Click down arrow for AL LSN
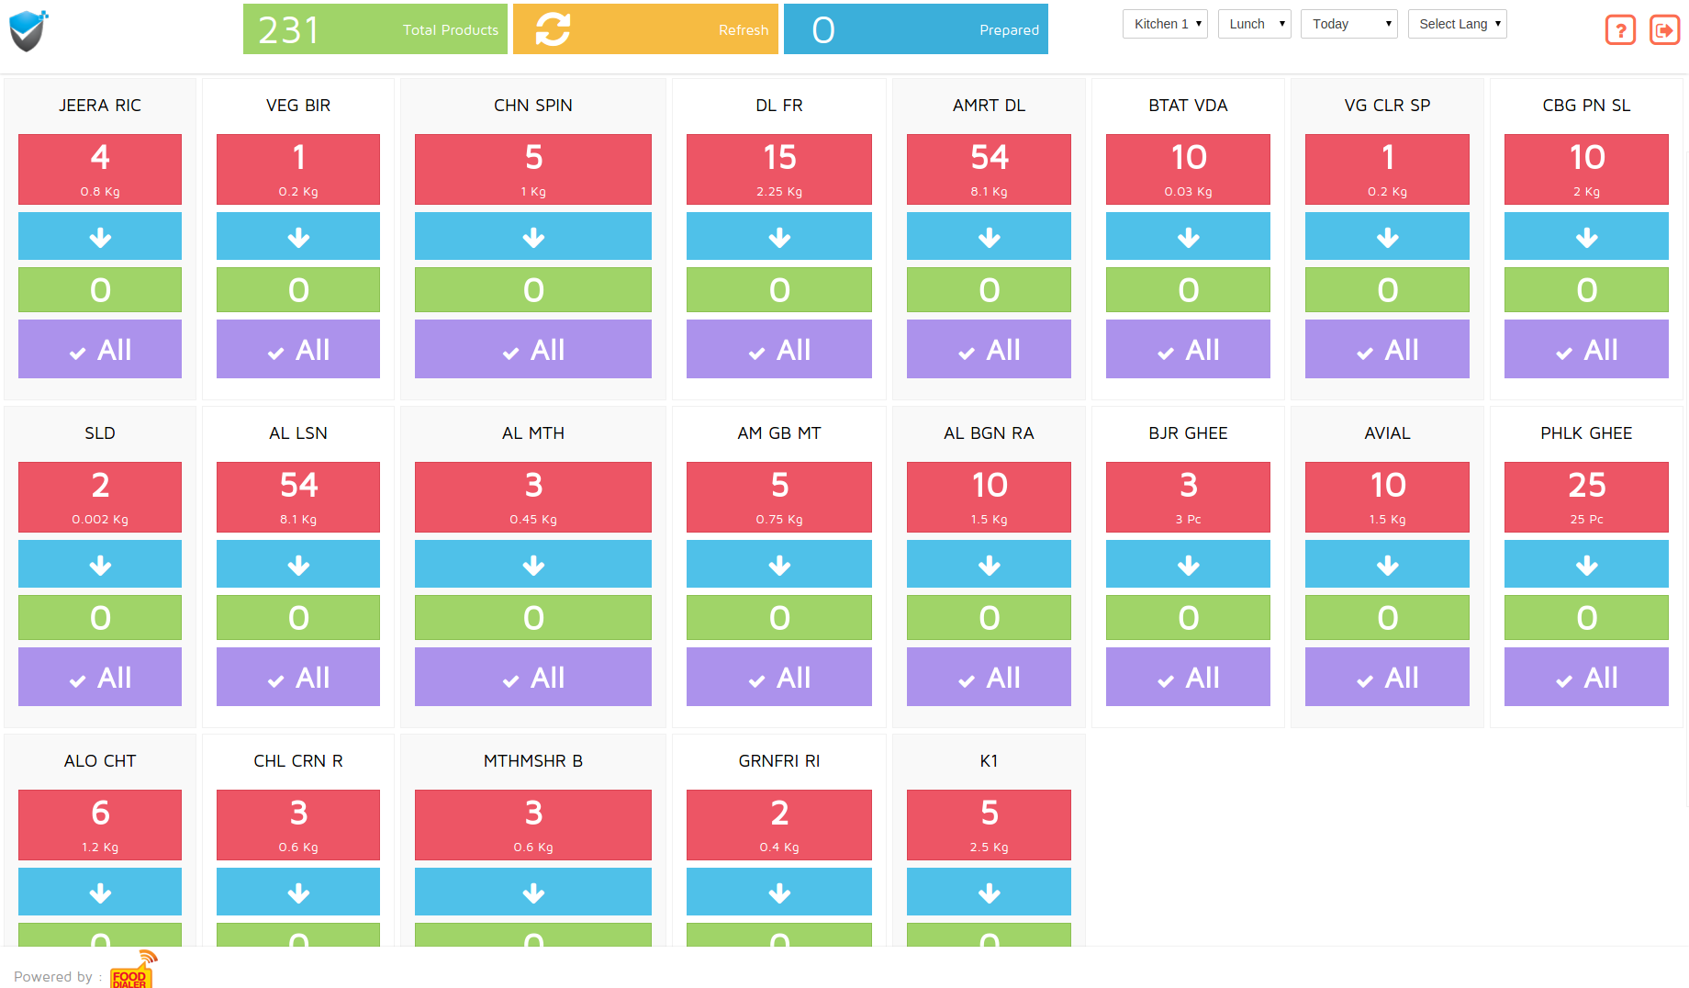The image size is (1689, 988). pyautogui.click(x=298, y=565)
